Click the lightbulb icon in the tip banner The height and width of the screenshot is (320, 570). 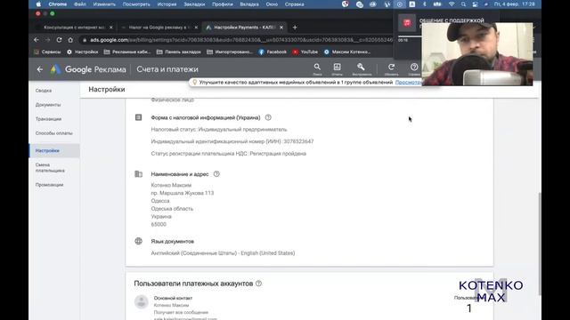pos(194,83)
